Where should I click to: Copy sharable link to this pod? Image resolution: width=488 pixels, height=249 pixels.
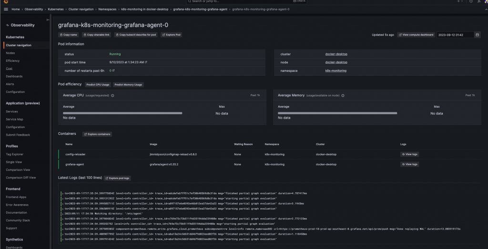coord(96,35)
